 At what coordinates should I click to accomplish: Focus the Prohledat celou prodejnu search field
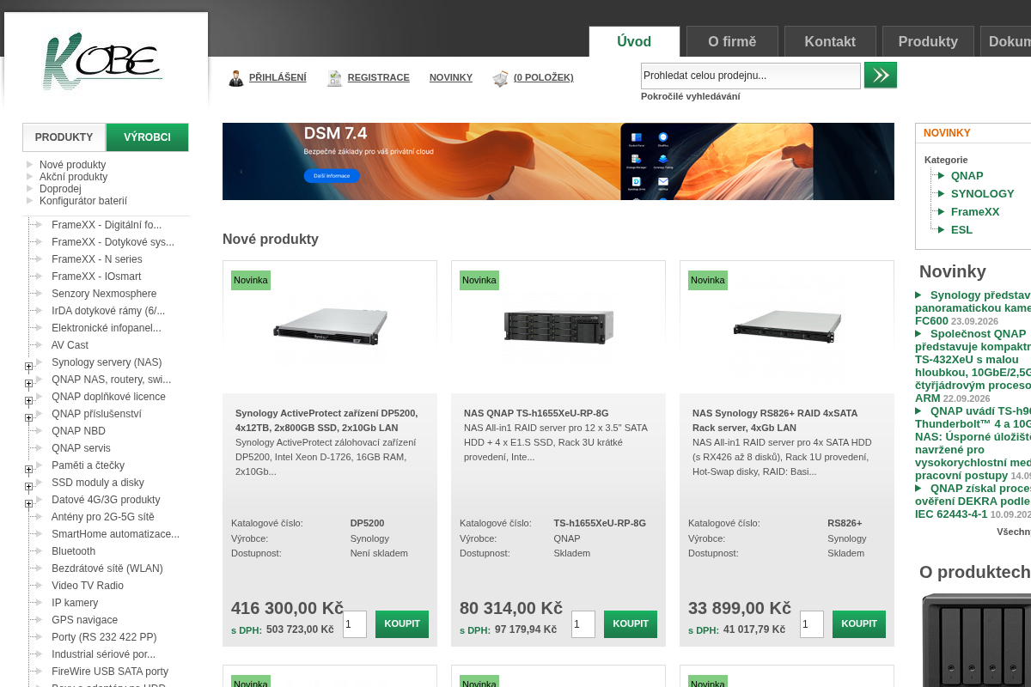(x=751, y=76)
